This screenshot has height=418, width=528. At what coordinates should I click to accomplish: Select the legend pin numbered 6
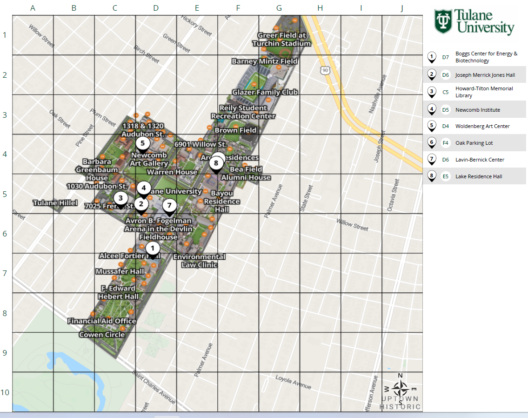tap(432, 143)
